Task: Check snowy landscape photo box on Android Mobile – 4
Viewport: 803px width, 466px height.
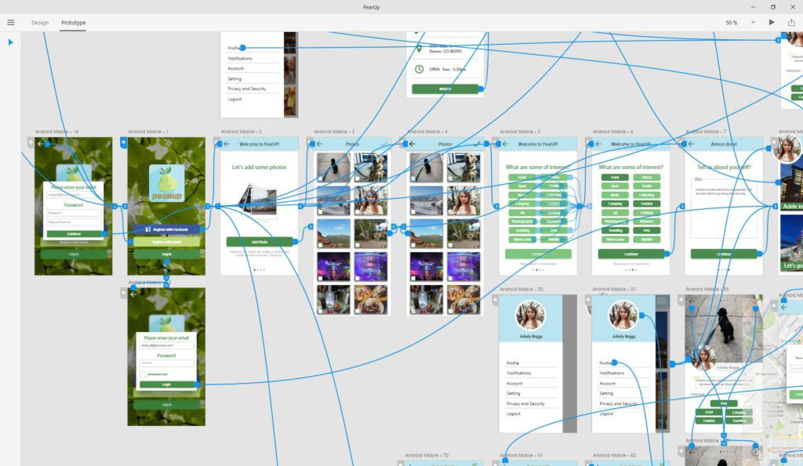Action: [x=413, y=211]
